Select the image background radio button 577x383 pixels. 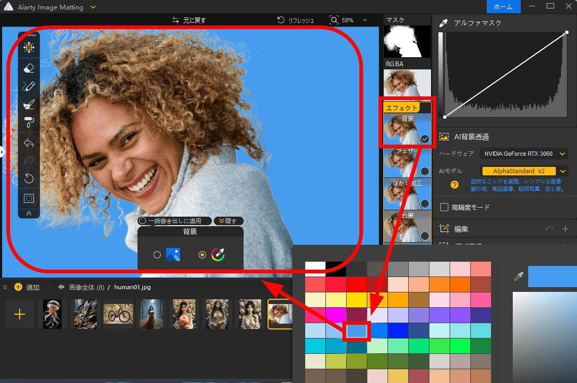(x=157, y=255)
